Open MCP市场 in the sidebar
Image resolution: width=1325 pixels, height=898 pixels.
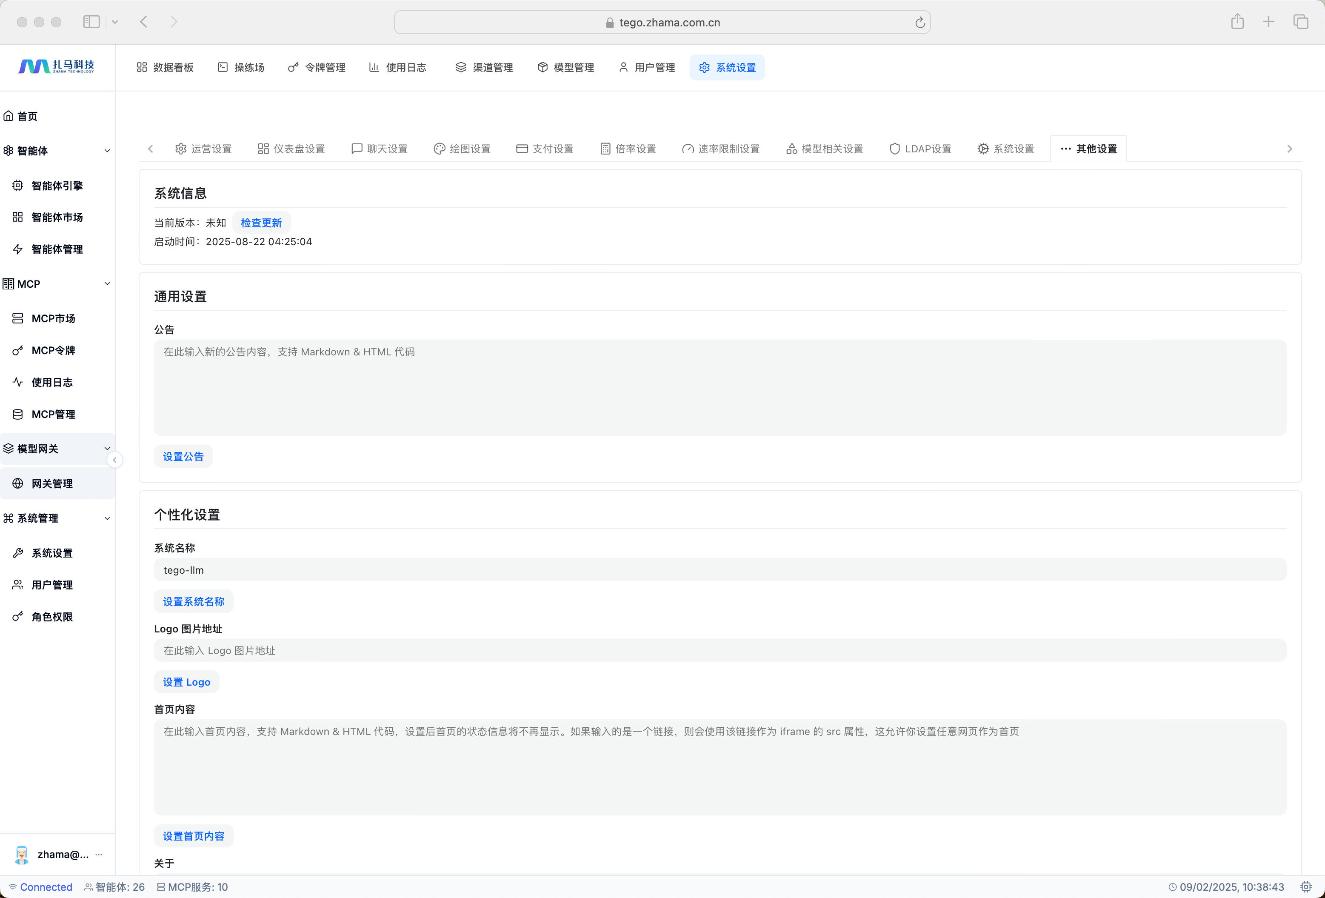pyautogui.click(x=53, y=318)
